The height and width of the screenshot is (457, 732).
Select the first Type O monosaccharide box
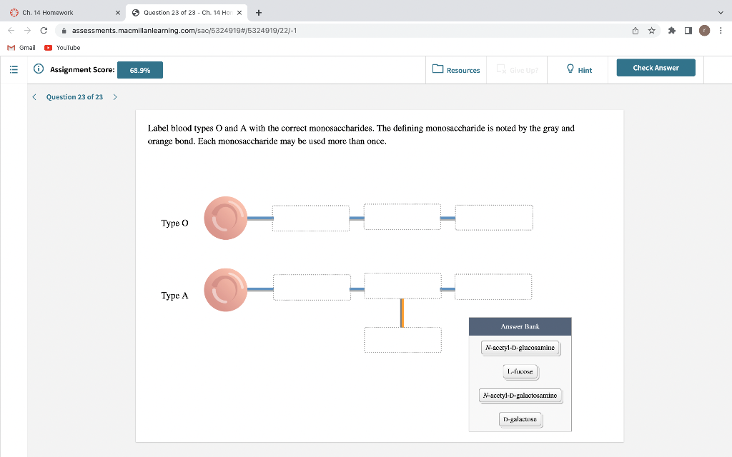[x=311, y=218]
